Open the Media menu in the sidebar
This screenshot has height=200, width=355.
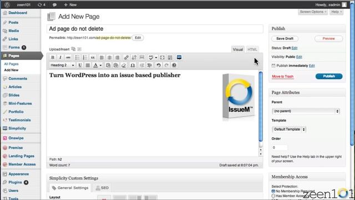tap(13, 31)
